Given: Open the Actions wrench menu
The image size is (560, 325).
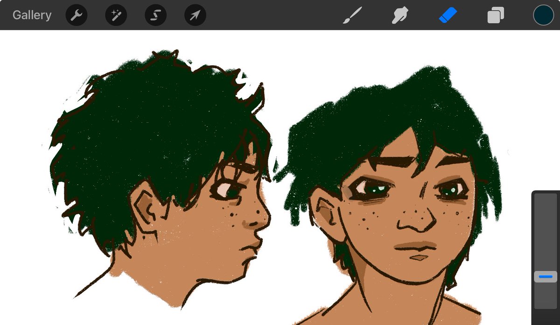Looking at the screenshot, I should tap(77, 15).
